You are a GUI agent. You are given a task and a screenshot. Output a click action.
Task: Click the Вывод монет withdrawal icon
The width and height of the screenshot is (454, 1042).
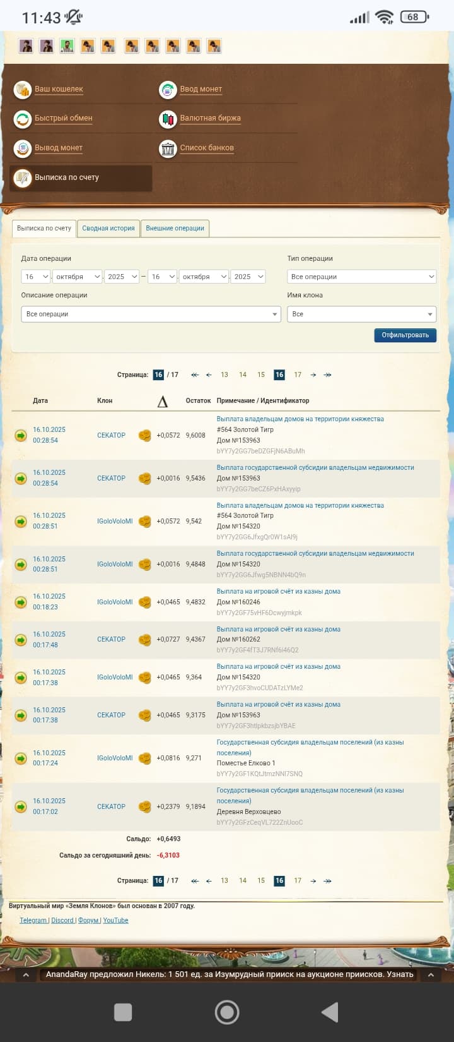[x=23, y=148]
